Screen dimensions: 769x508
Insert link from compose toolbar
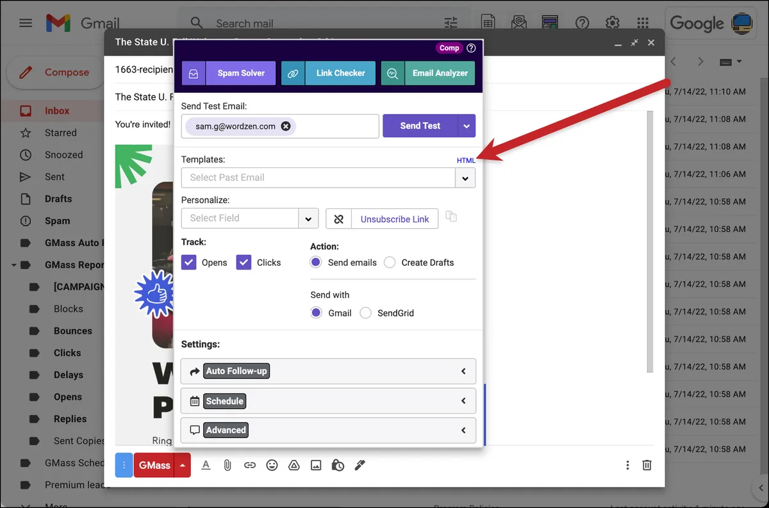click(250, 465)
